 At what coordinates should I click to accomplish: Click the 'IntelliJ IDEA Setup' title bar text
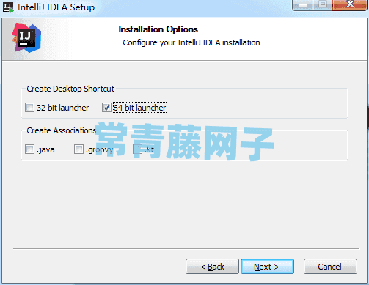[56, 7]
